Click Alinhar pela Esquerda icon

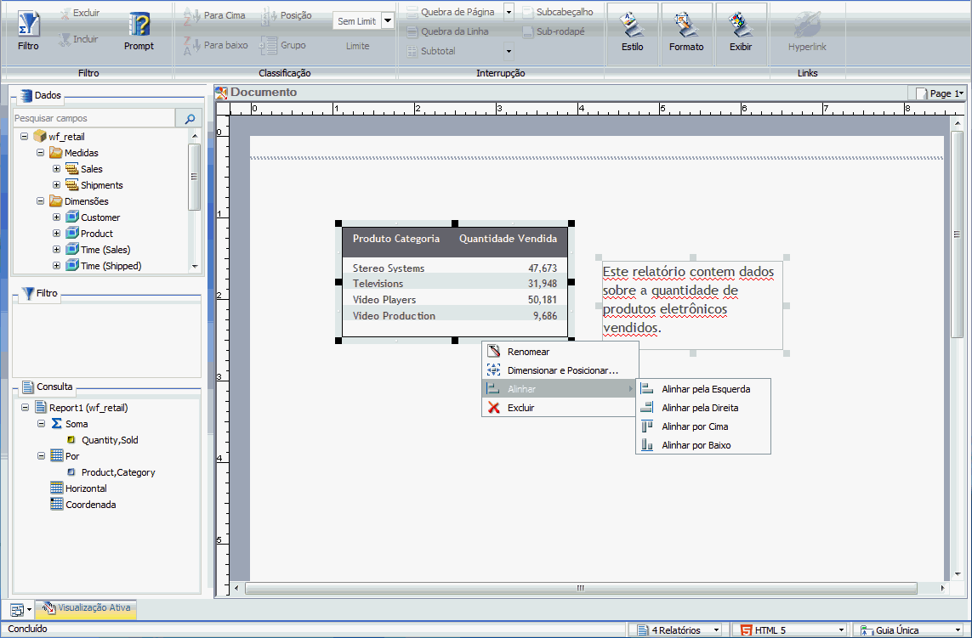click(x=646, y=389)
